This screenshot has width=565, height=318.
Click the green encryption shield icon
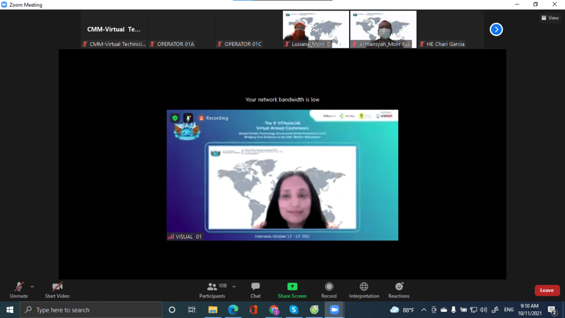point(175,118)
